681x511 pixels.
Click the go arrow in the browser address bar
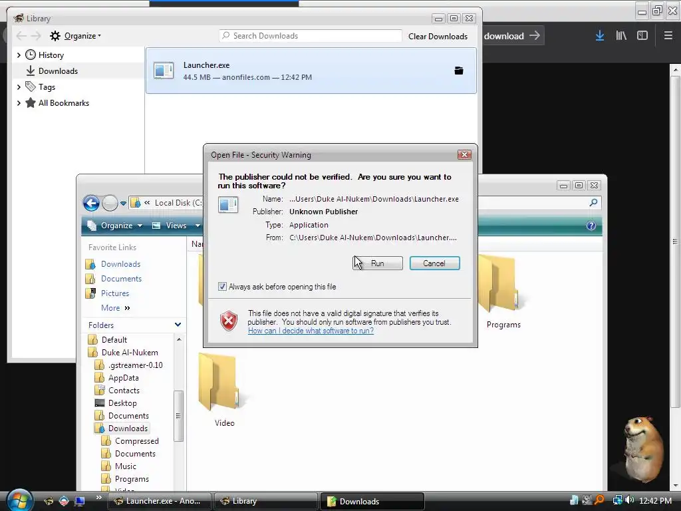click(535, 36)
